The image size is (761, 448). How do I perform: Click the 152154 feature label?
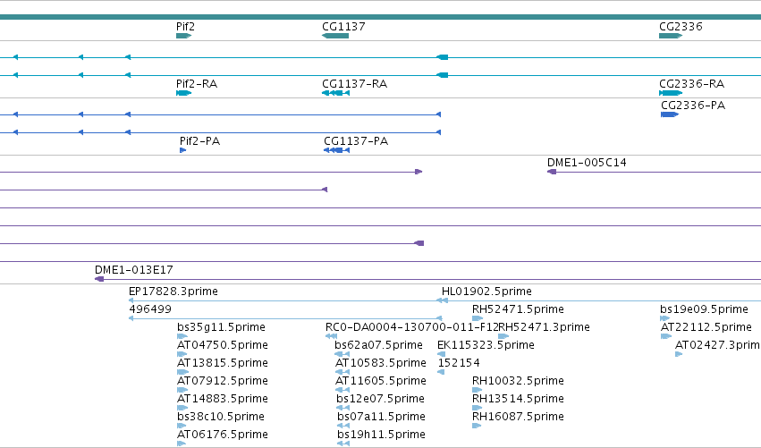[459, 363]
